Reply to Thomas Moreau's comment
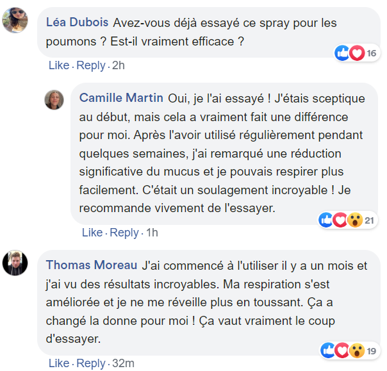The height and width of the screenshot is (371, 387). (x=91, y=363)
